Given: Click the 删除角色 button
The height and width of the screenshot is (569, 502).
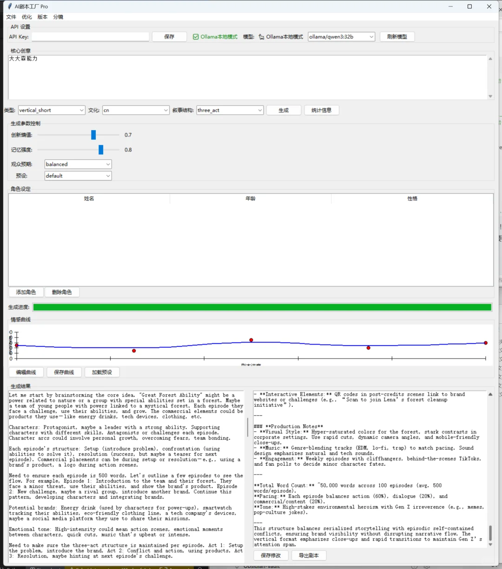Looking at the screenshot, I should pos(62,292).
